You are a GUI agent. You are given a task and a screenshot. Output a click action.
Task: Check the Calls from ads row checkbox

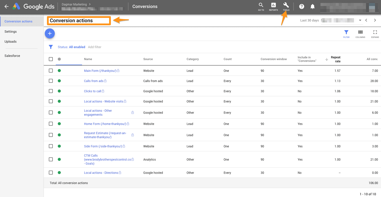tap(51, 81)
